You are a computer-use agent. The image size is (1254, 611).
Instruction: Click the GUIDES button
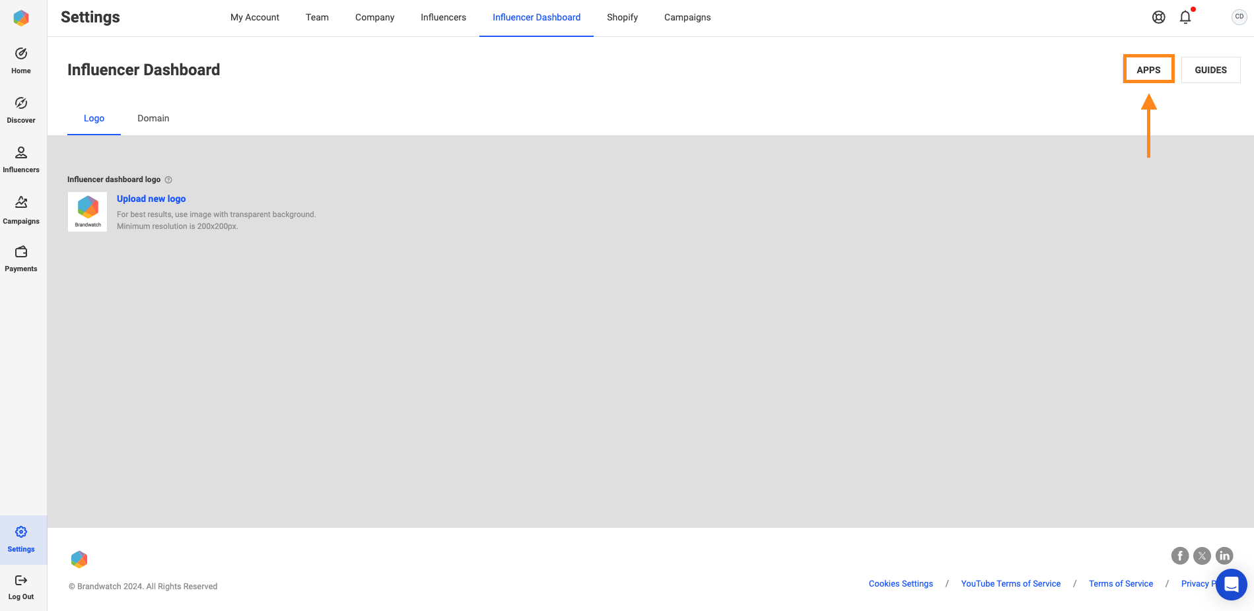point(1210,70)
